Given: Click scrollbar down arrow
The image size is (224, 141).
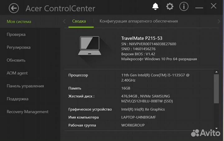Looking at the screenshot, I should [x=217, y=129].
